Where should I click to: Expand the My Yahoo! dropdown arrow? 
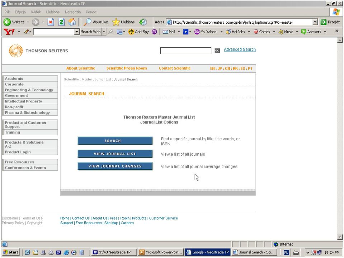(x=221, y=32)
